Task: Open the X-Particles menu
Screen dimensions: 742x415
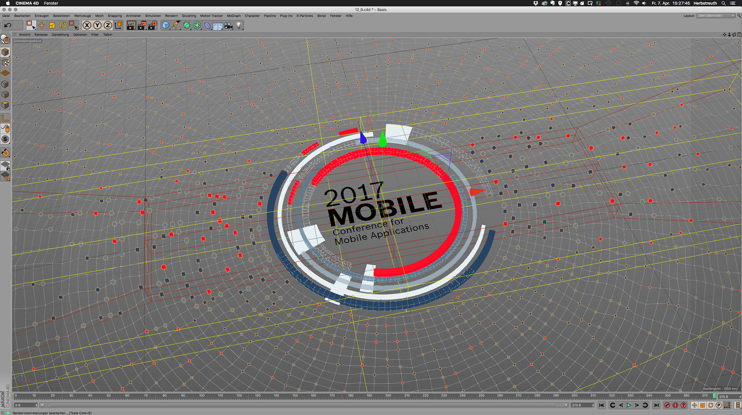Action: 305,16
